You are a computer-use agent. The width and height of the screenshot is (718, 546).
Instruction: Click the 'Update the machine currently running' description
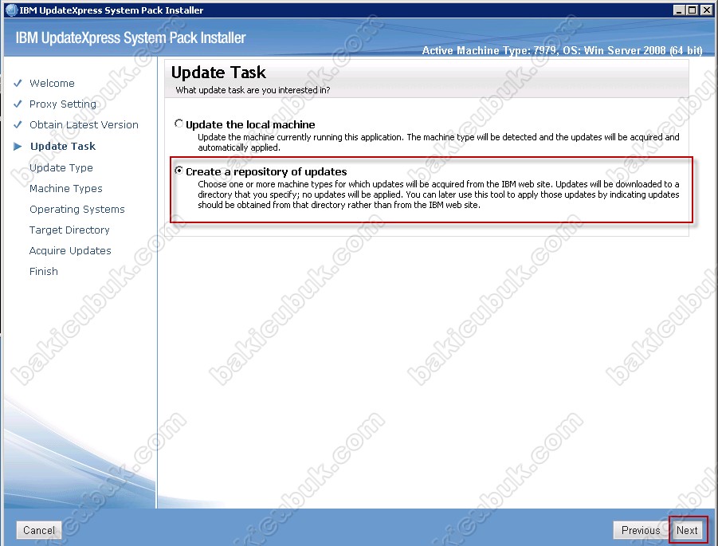point(438,142)
